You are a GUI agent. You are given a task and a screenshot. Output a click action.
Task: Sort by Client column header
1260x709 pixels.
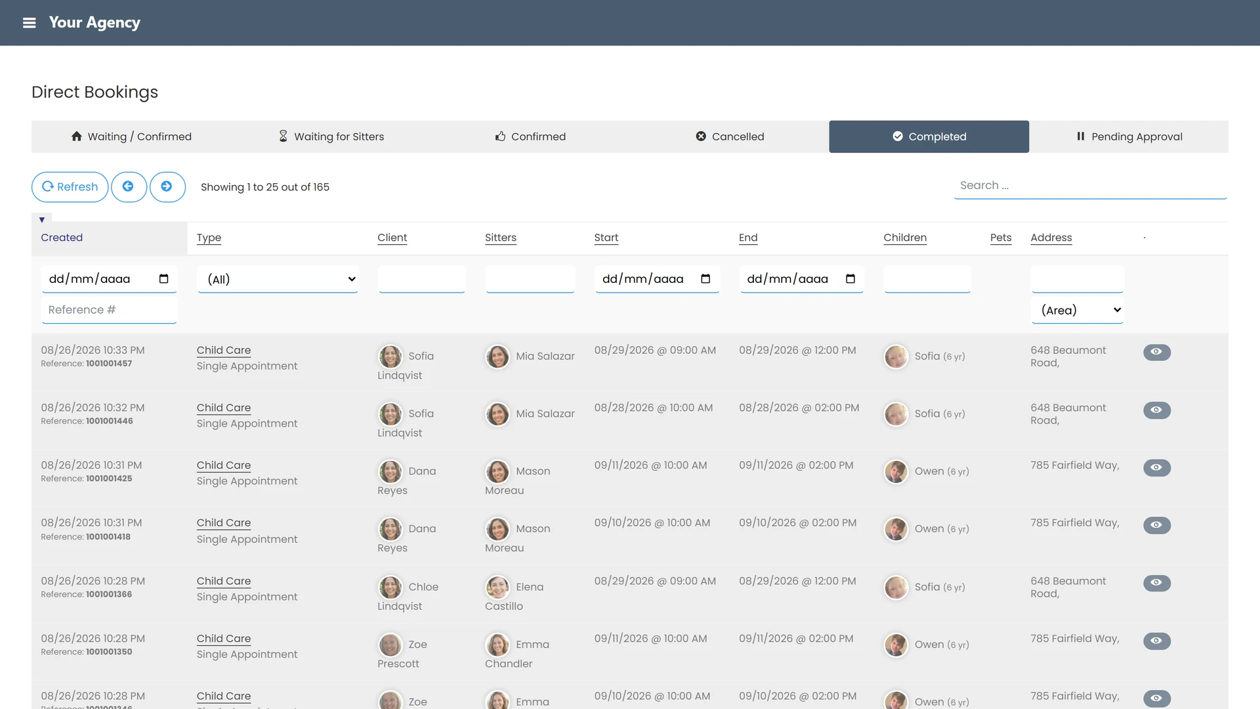tap(392, 238)
